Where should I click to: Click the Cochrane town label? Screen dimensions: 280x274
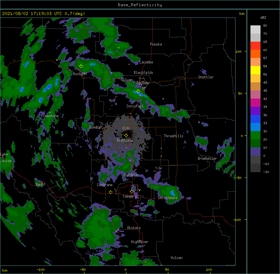tap(105, 185)
